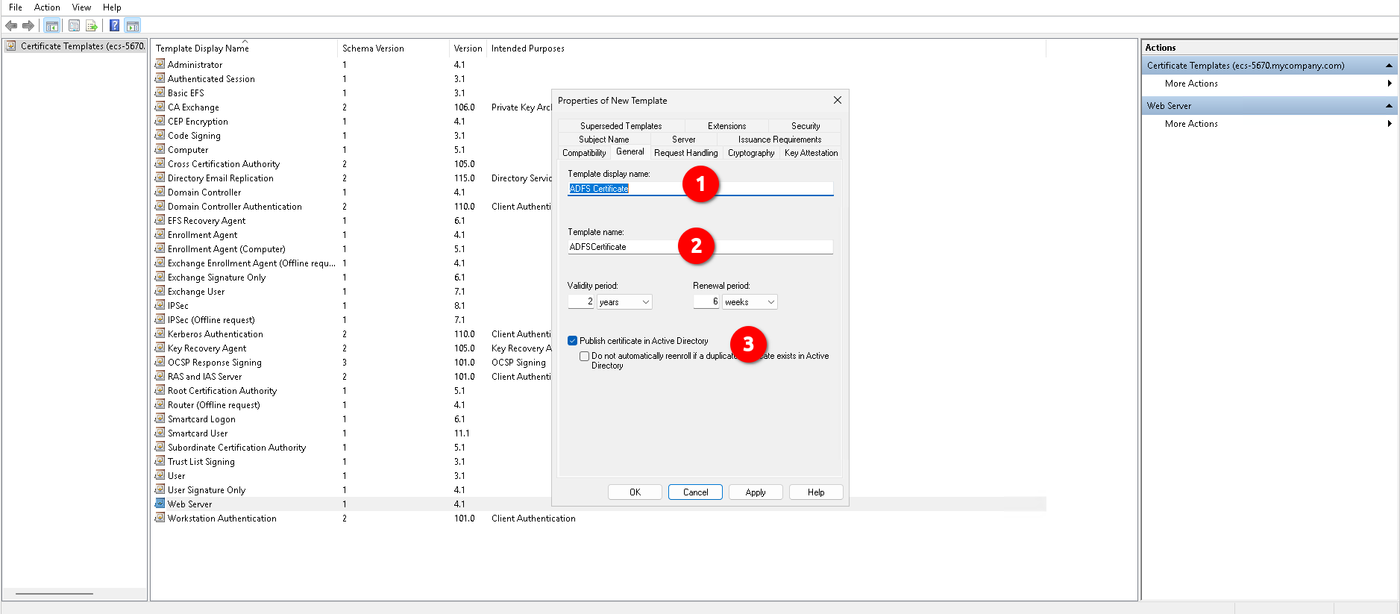Viewport: 1400px width, 614px height.
Task: Open the blue Help question mark icon
Action: pyautogui.click(x=114, y=26)
